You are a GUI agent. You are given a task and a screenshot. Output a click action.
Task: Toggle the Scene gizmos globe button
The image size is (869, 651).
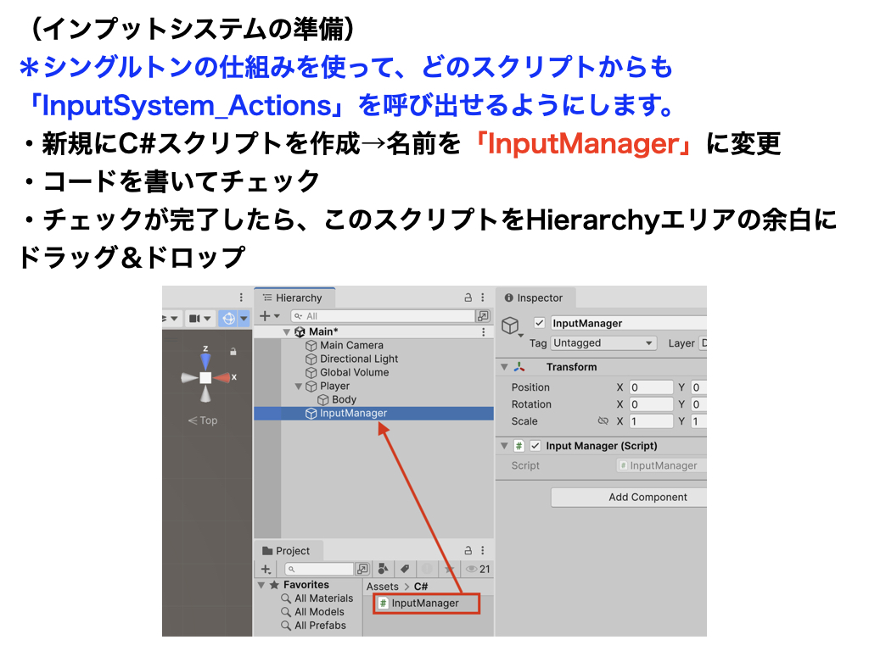click(228, 319)
